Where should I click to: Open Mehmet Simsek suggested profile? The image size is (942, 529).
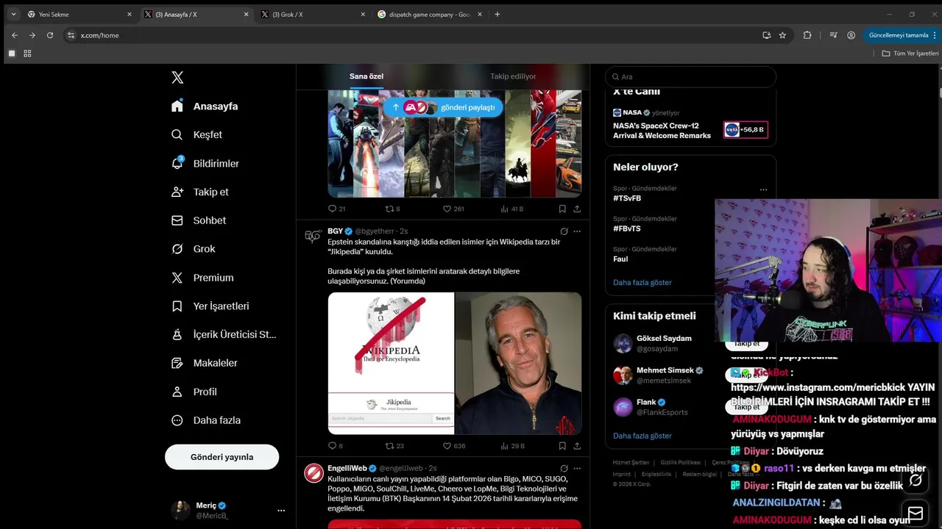point(670,375)
